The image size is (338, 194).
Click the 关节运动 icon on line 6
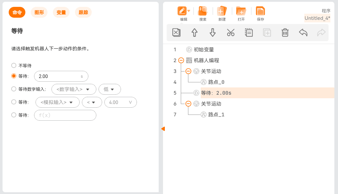196,104
